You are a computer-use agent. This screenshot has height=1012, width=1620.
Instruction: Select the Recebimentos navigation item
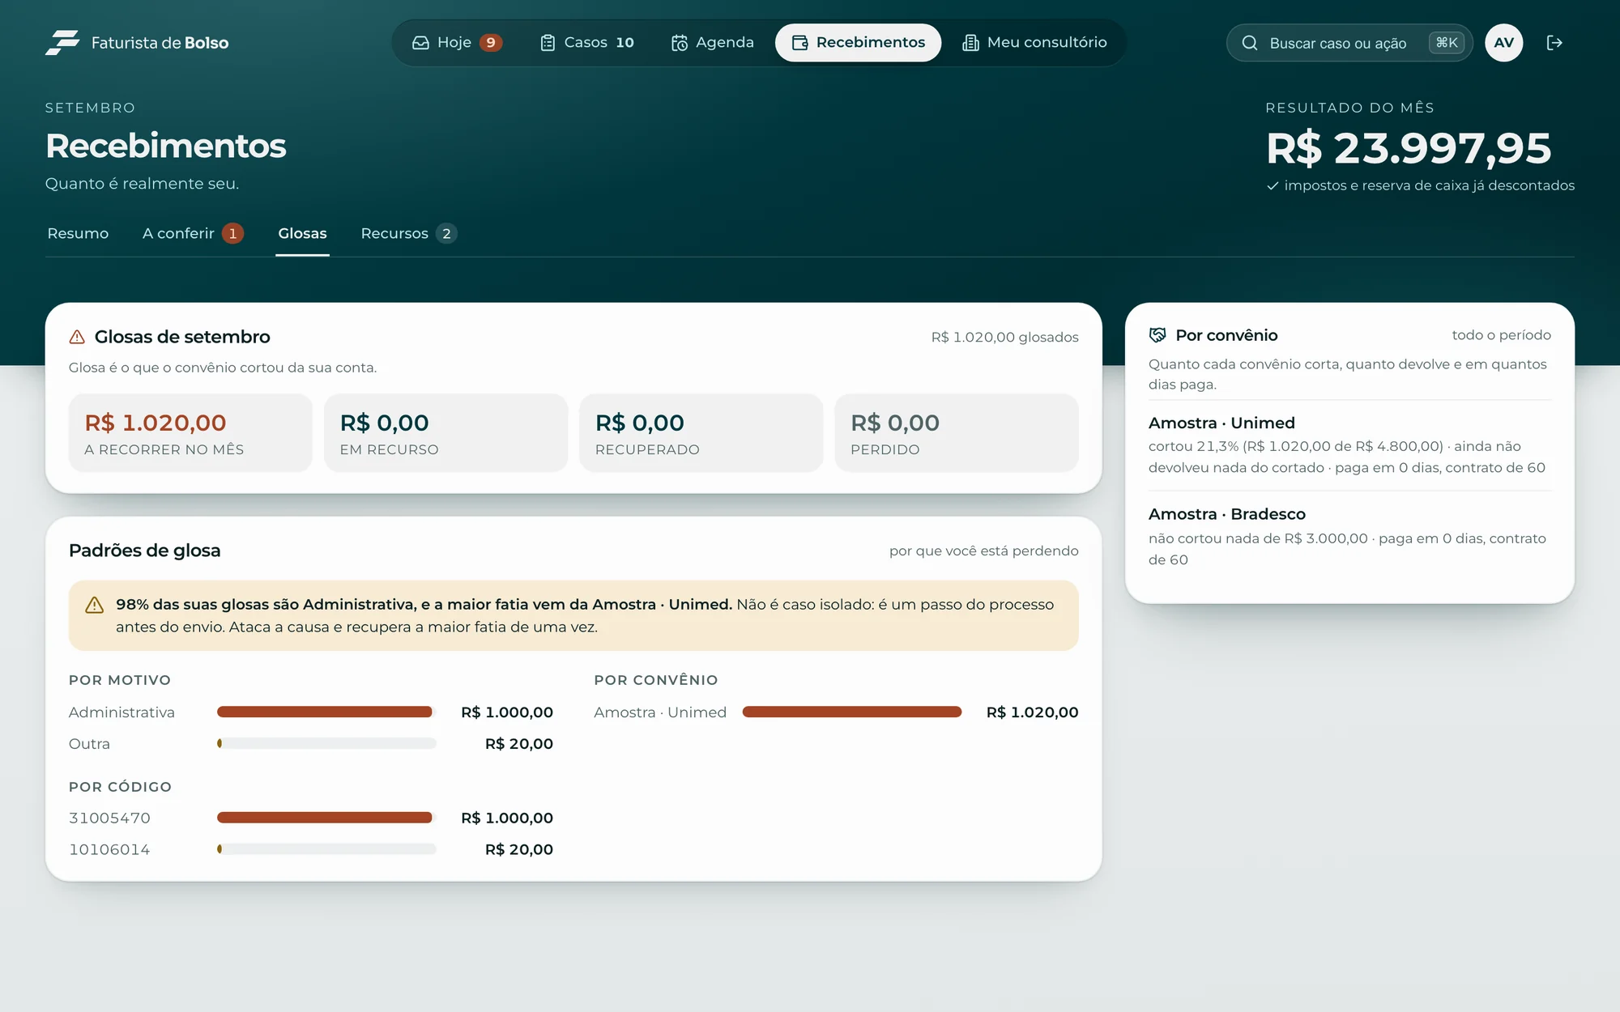click(x=859, y=43)
